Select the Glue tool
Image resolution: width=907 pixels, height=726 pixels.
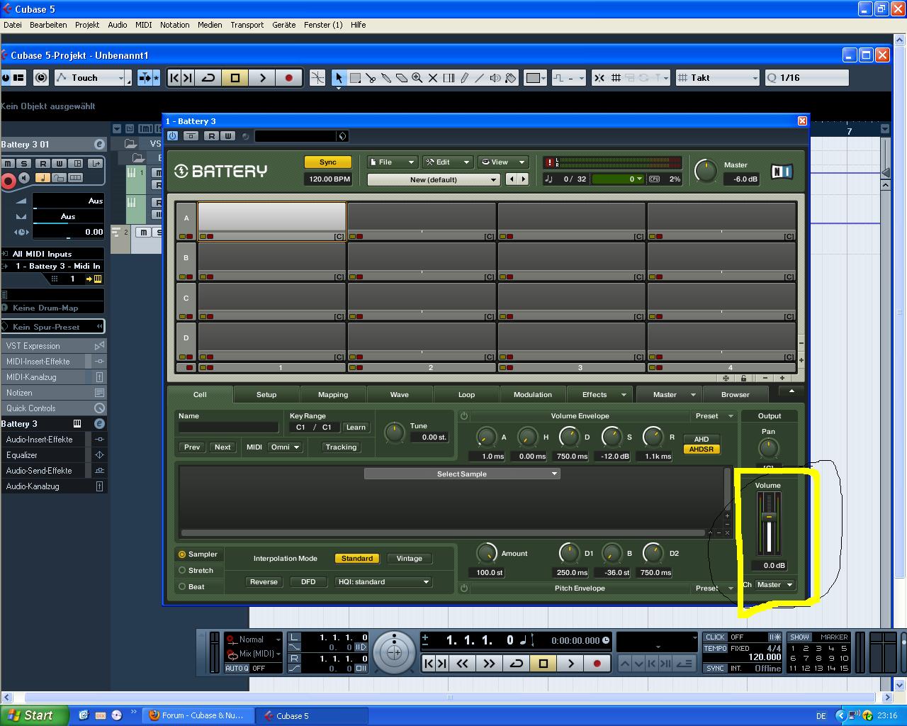coord(386,78)
